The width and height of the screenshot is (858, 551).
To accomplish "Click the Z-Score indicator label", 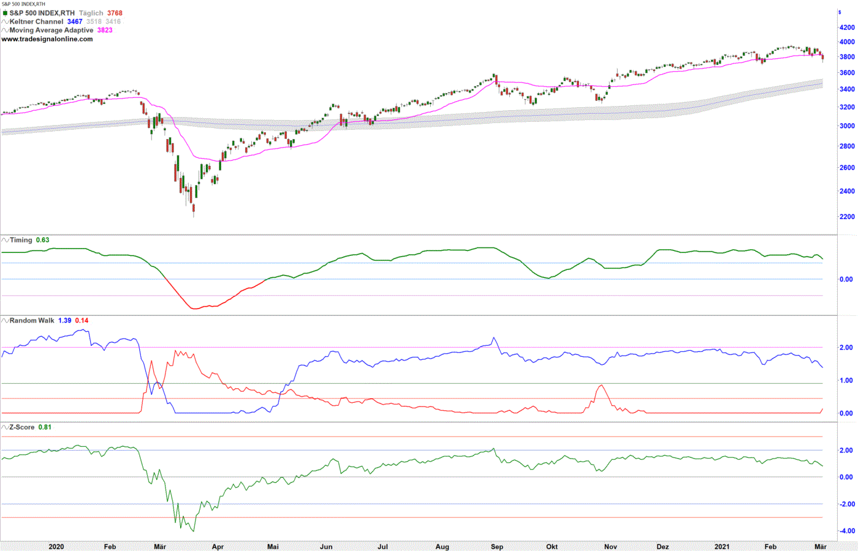I will pos(22,427).
